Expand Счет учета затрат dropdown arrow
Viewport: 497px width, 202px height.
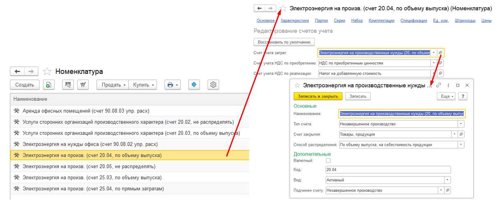click(x=433, y=52)
